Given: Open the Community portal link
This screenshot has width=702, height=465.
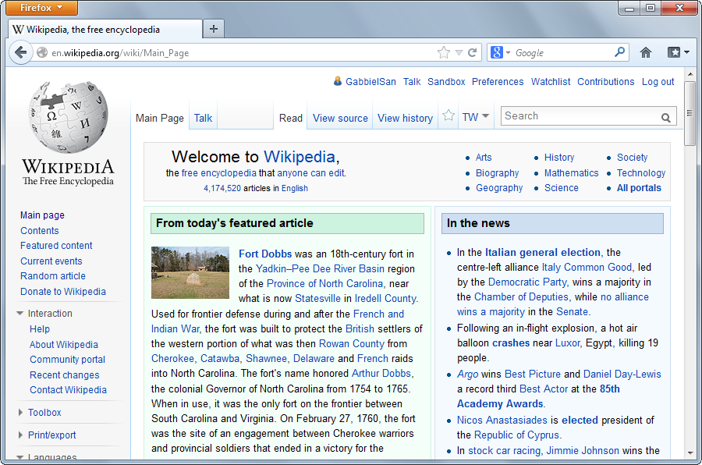Looking at the screenshot, I should coord(68,359).
